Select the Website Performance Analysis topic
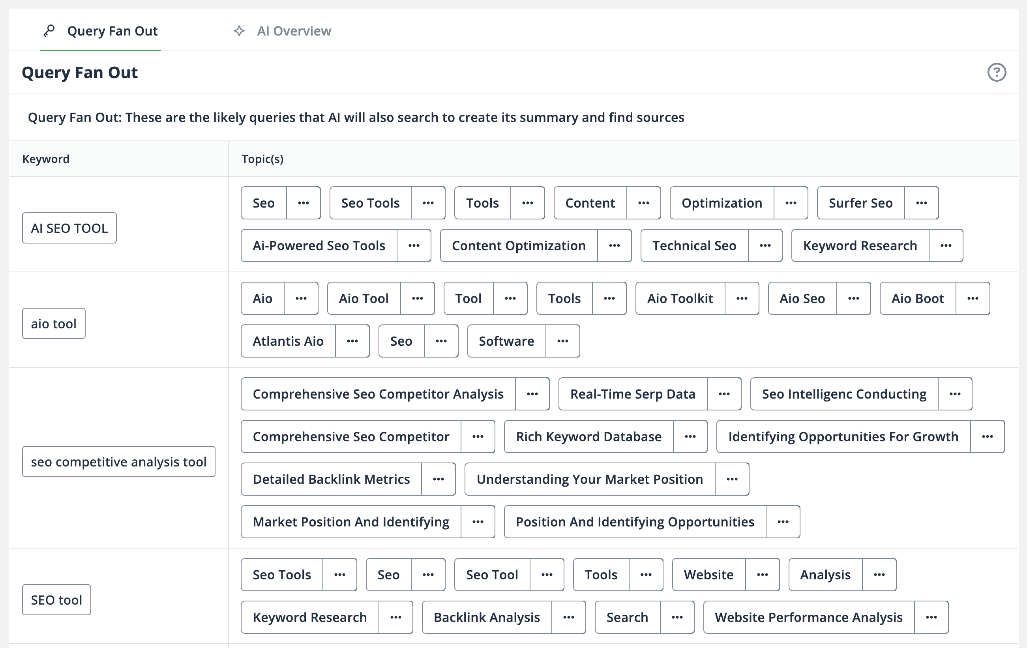Screen dimensions: 1027x648 click(x=809, y=617)
